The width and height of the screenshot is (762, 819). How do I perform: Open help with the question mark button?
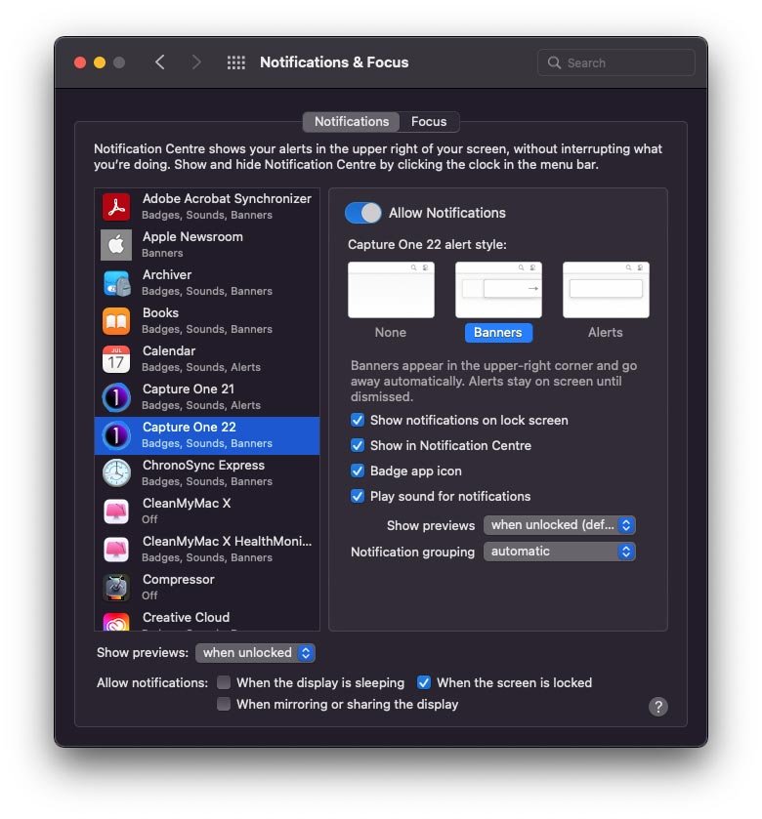tap(658, 707)
